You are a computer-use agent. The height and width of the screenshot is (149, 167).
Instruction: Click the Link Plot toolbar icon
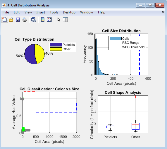[34, 20]
